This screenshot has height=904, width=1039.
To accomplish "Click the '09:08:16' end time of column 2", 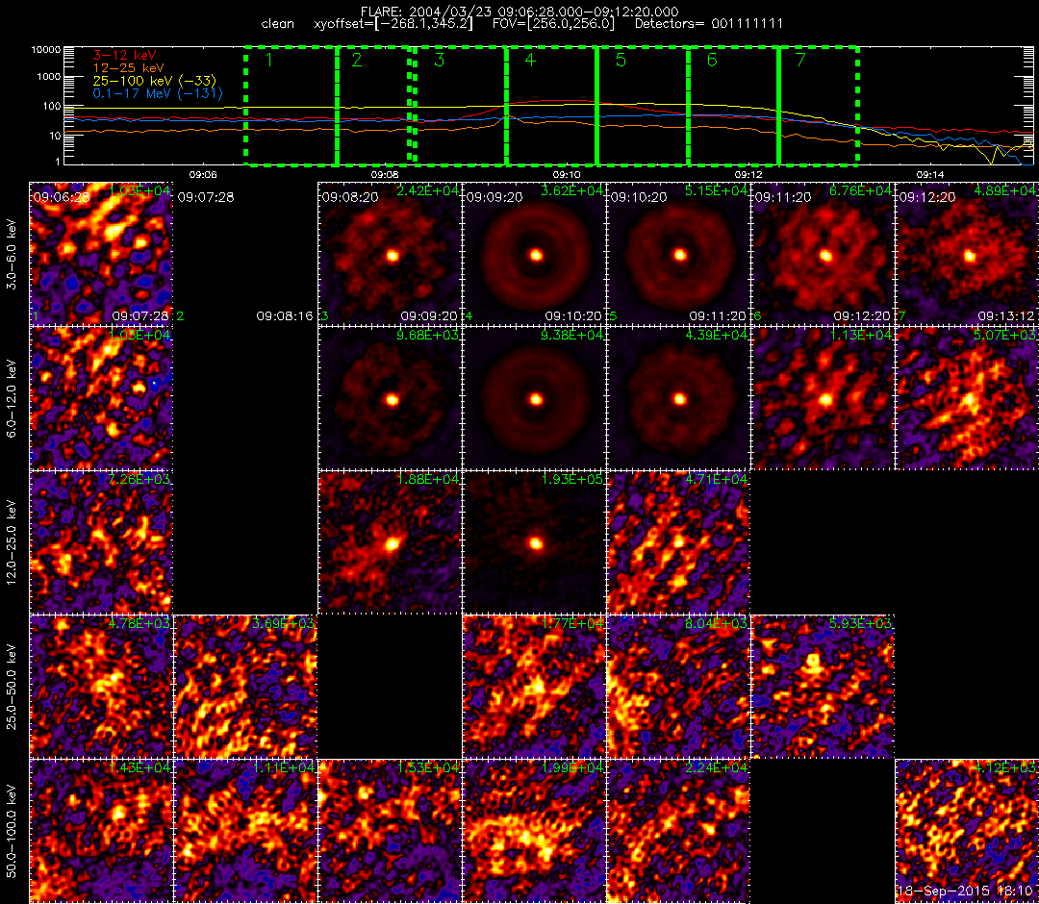I will click(x=284, y=316).
